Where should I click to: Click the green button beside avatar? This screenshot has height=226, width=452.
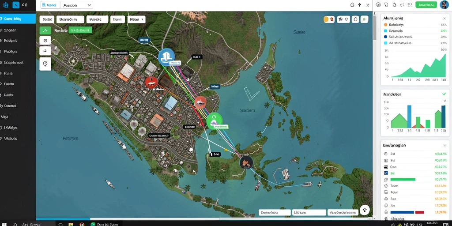click(426, 5)
